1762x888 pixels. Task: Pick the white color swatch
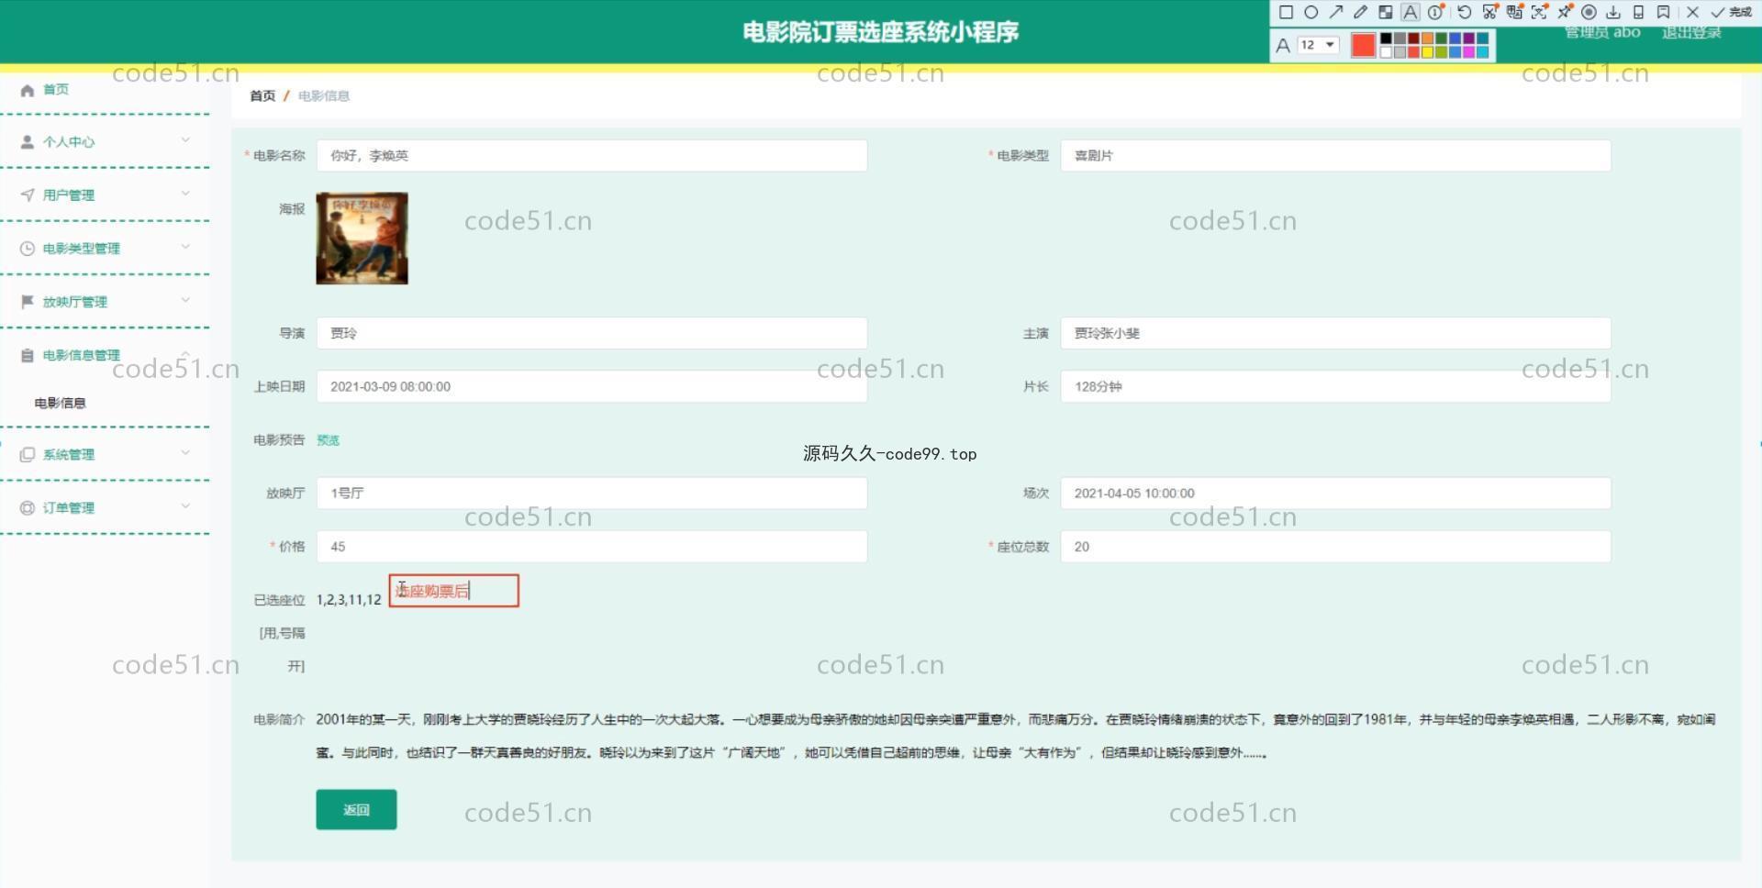[1386, 52]
